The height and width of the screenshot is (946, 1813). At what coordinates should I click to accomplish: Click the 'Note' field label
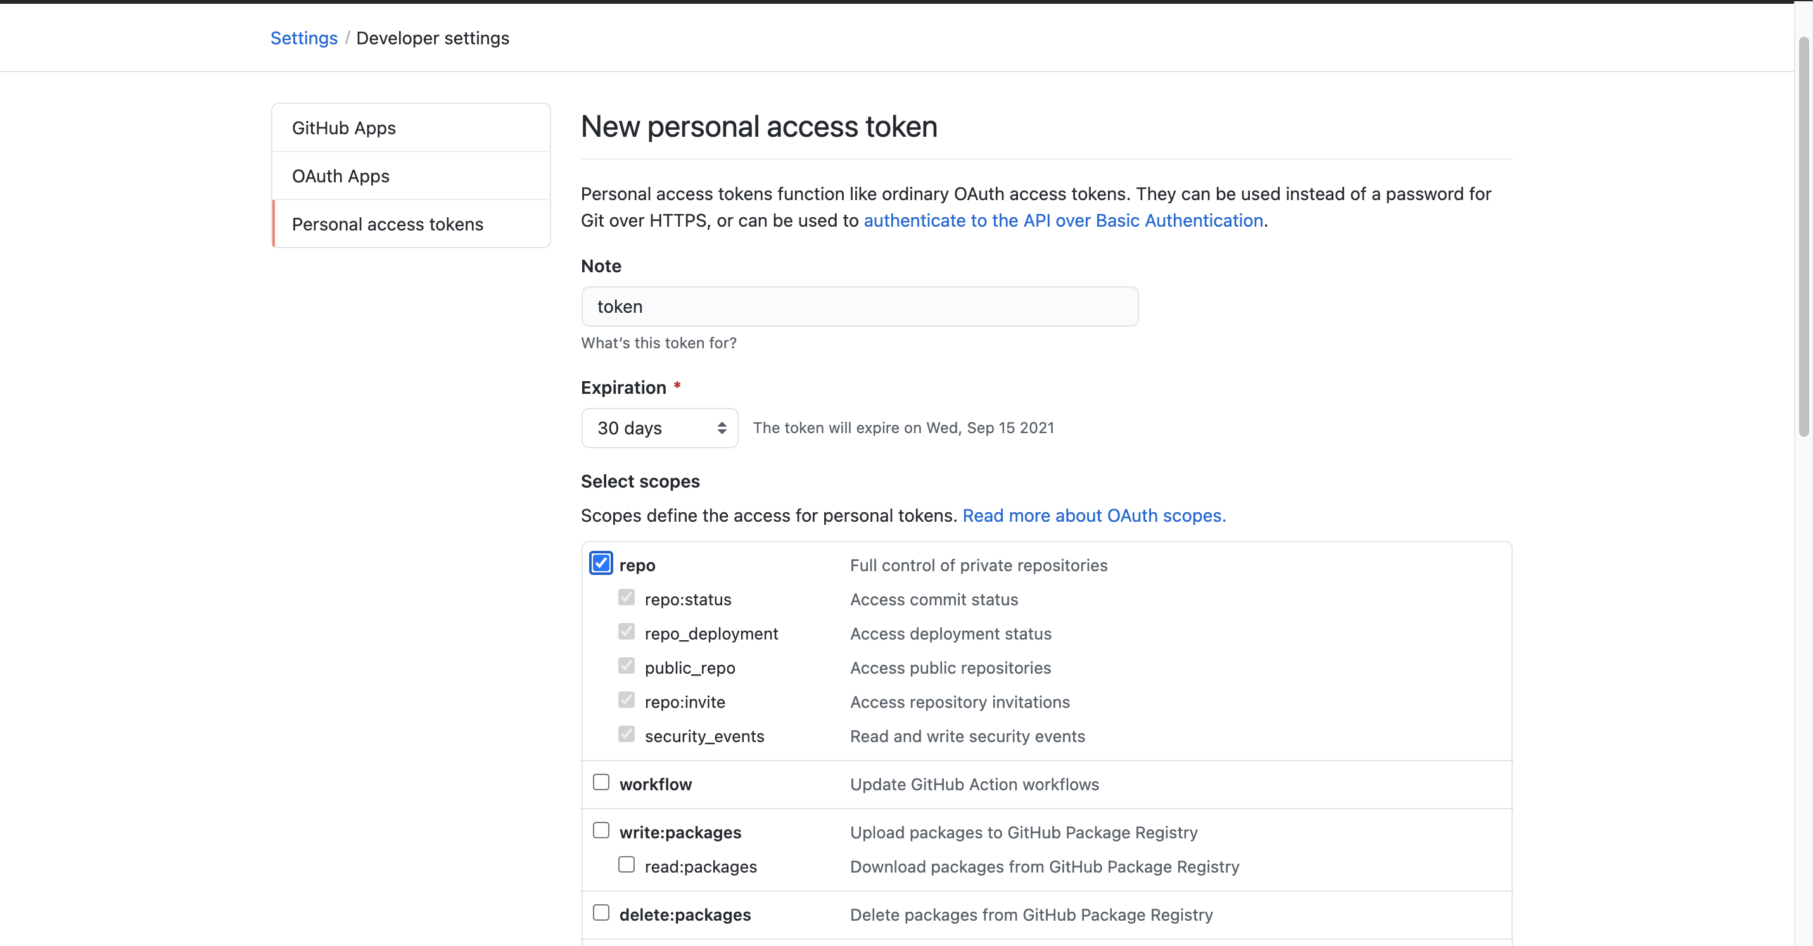click(x=601, y=266)
